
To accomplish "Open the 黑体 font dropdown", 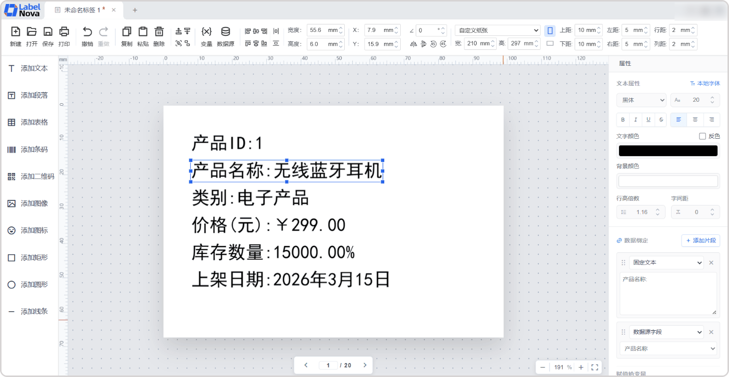I will pos(641,100).
